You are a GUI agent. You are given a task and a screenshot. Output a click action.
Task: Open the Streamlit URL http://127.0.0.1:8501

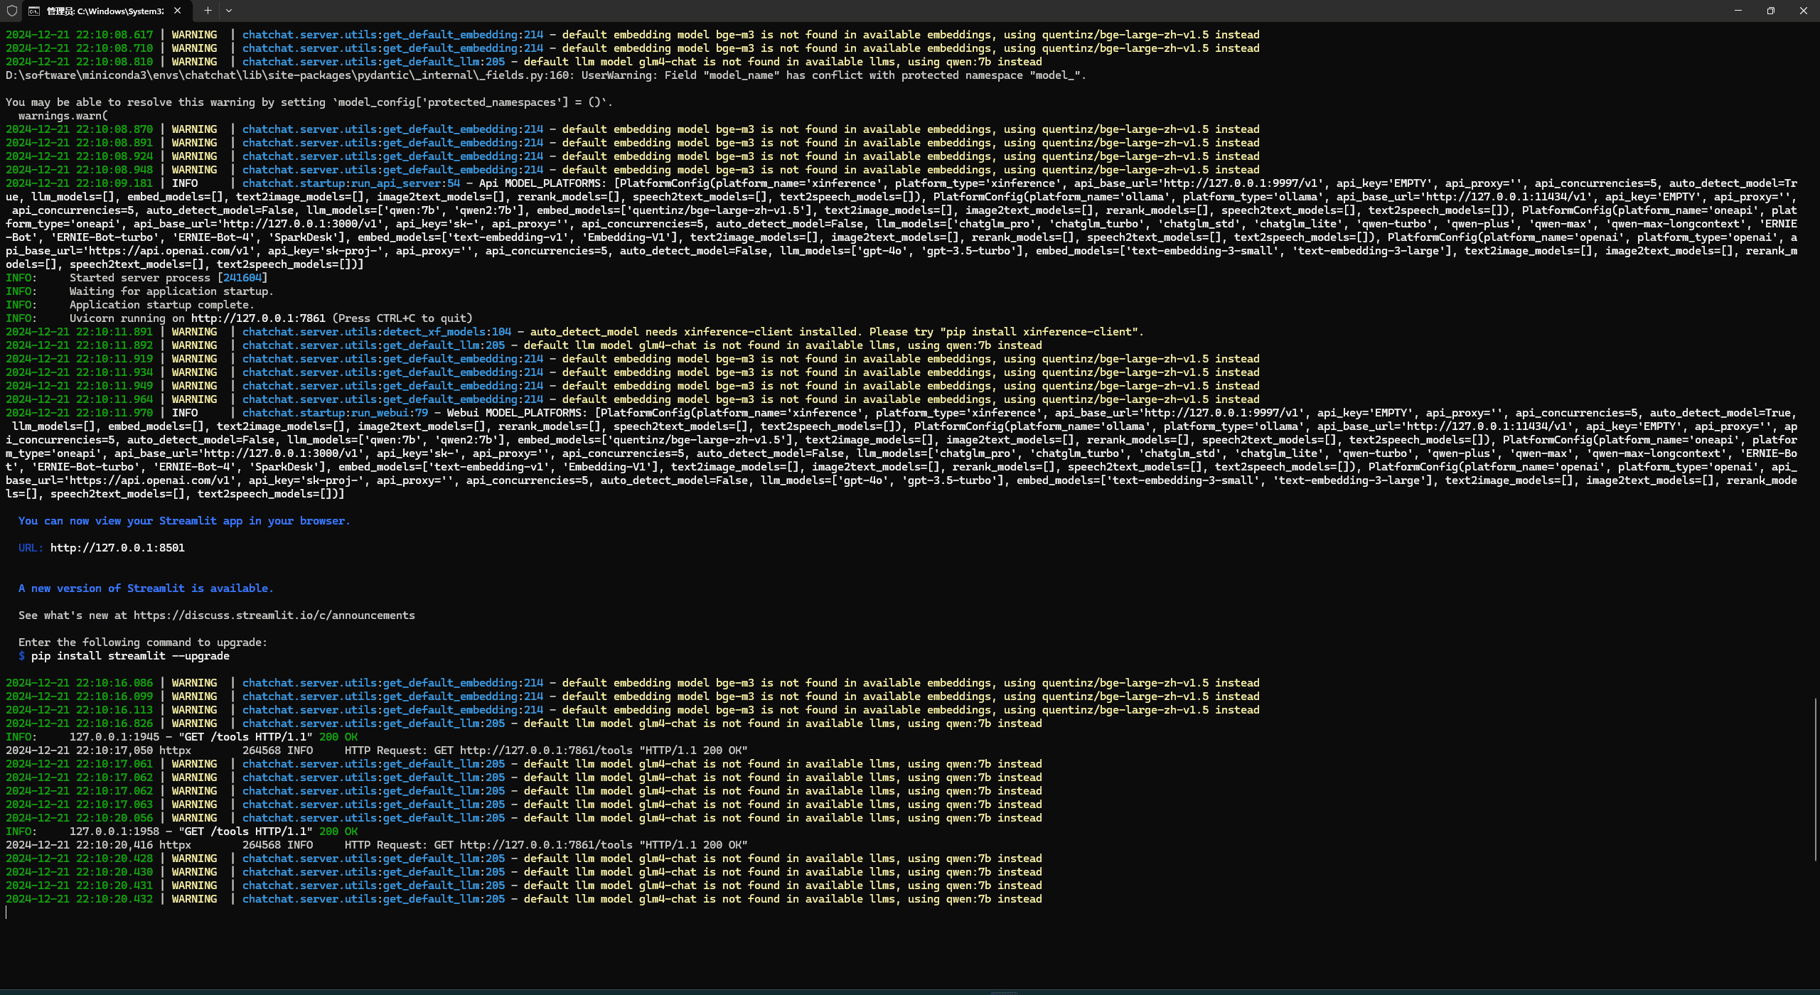tap(117, 548)
